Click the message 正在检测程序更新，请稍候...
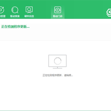Screen dimensions: 111x111 click(x=58, y=75)
